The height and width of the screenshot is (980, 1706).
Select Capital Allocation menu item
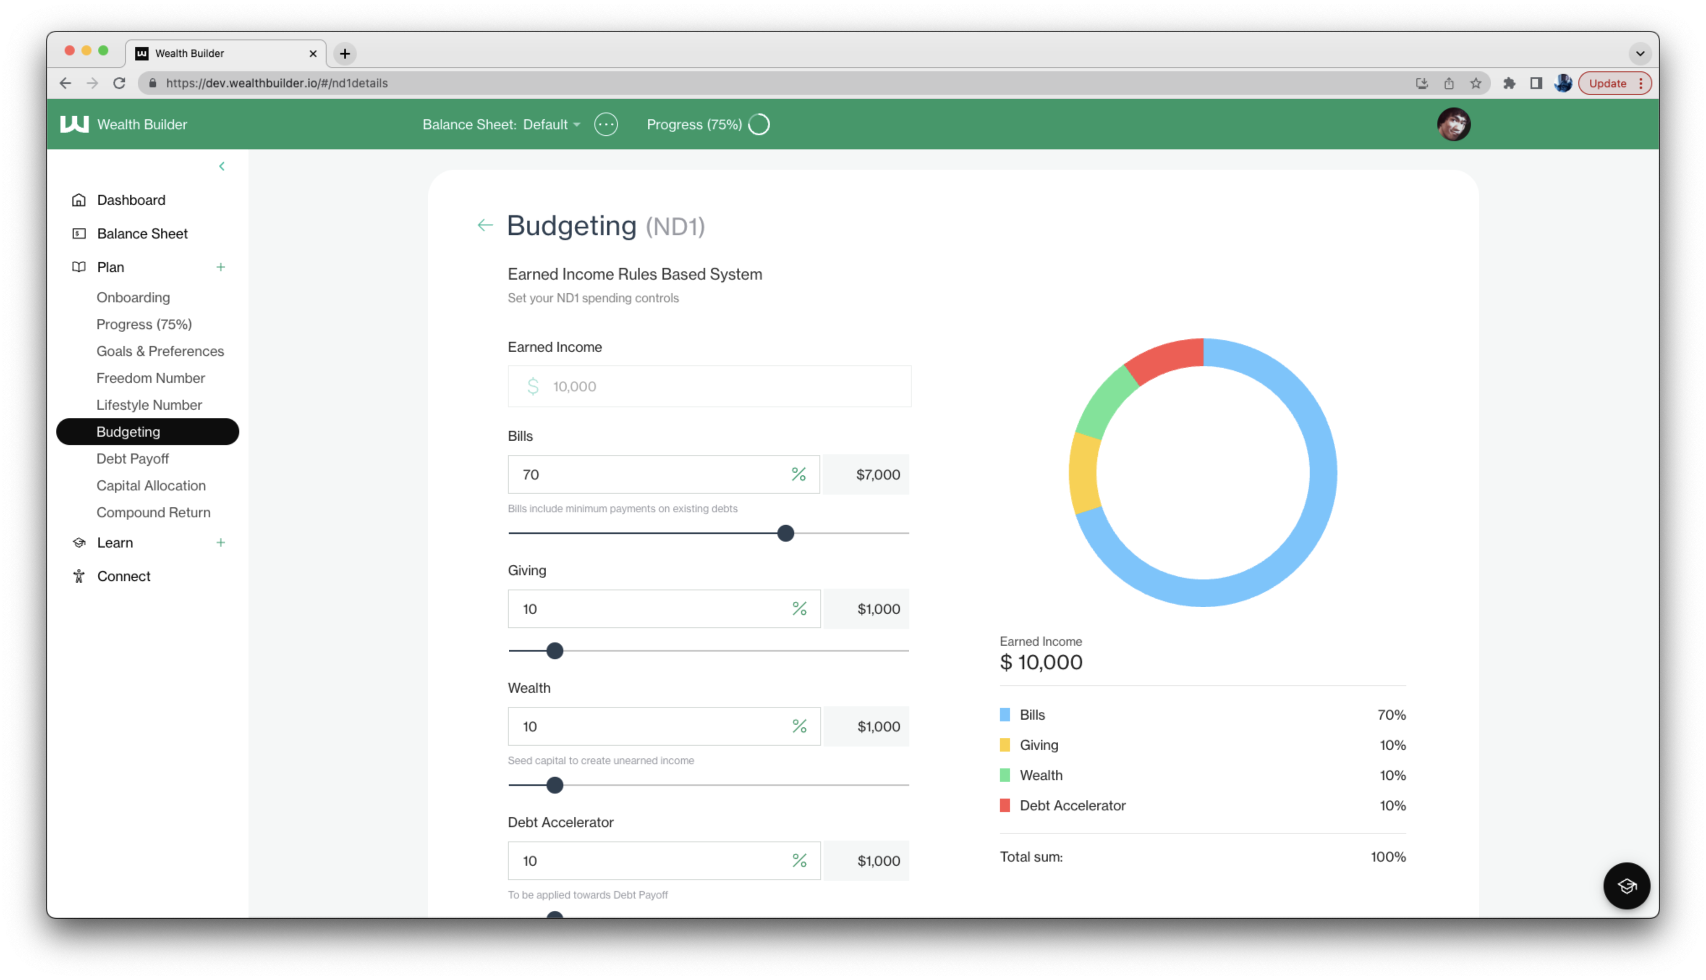tap(151, 485)
